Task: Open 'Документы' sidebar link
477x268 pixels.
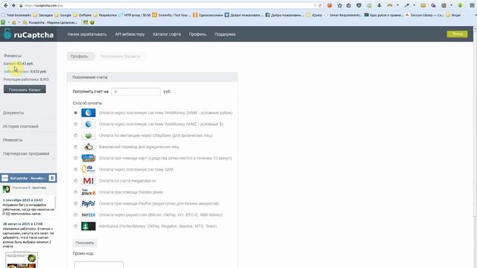Action: (13, 112)
